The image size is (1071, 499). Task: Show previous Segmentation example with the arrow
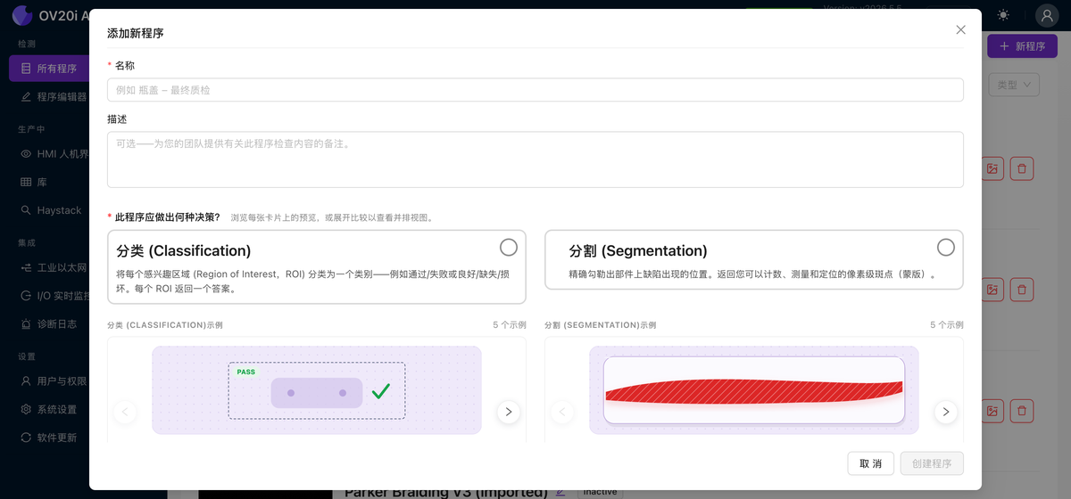[562, 412]
